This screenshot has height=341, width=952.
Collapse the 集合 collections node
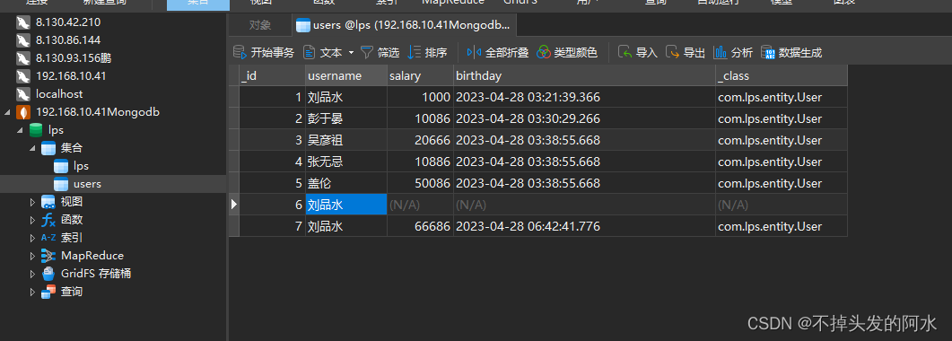coord(32,148)
